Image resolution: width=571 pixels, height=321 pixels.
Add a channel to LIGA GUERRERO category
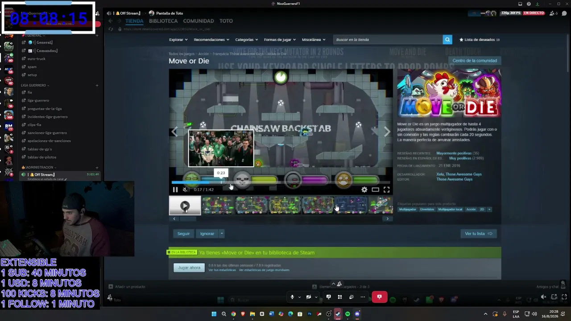[x=97, y=85]
